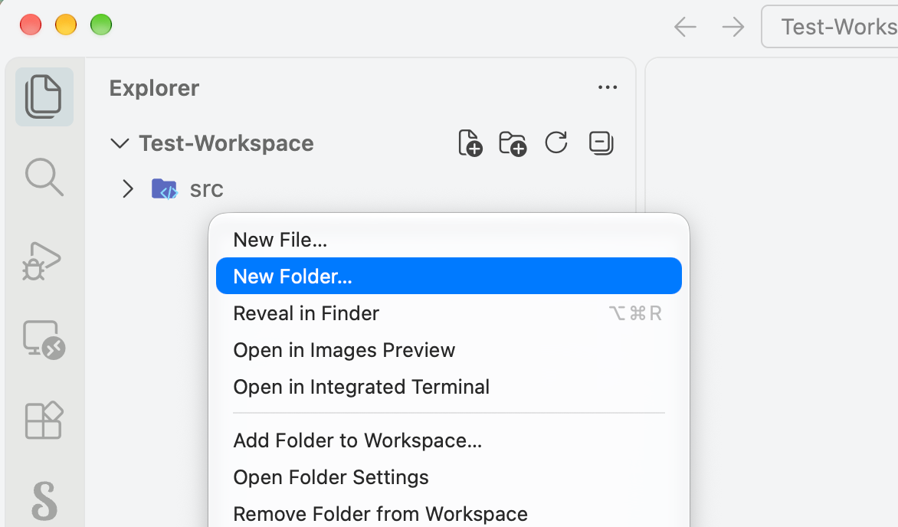The height and width of the screenshot is (527, 898).
Task: Go back with the left arrow
Action: 685,27
